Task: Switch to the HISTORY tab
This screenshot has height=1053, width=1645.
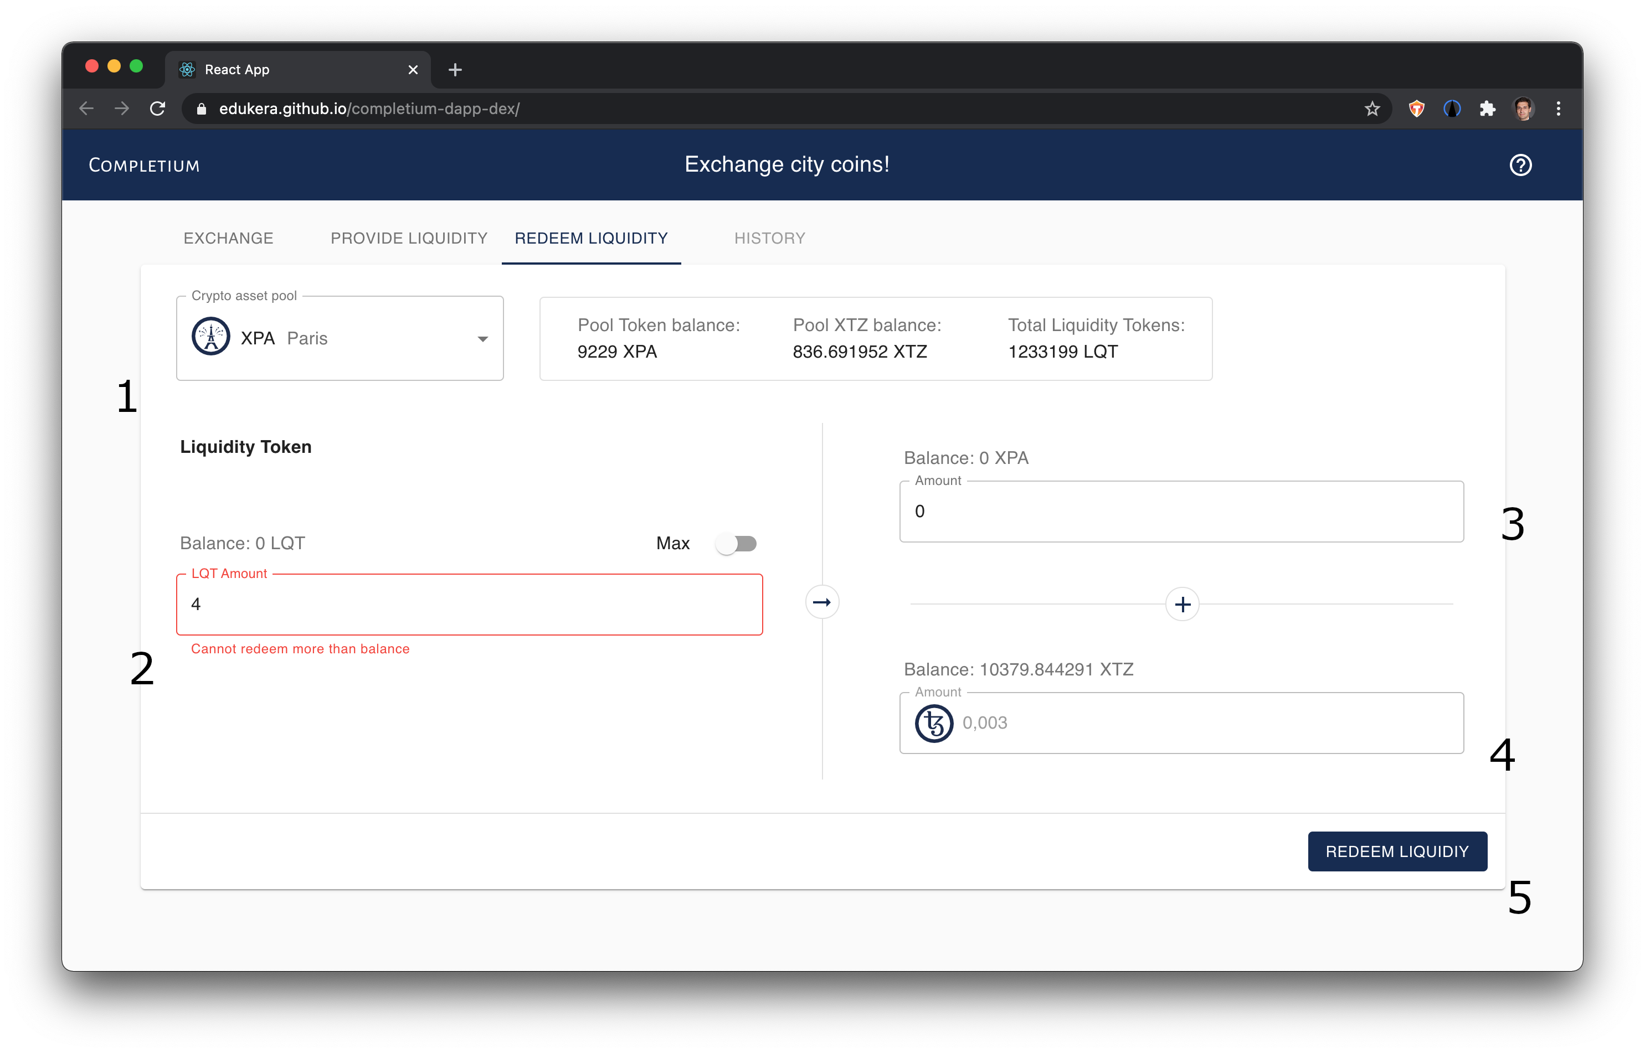Action: [x=770, y=237]
